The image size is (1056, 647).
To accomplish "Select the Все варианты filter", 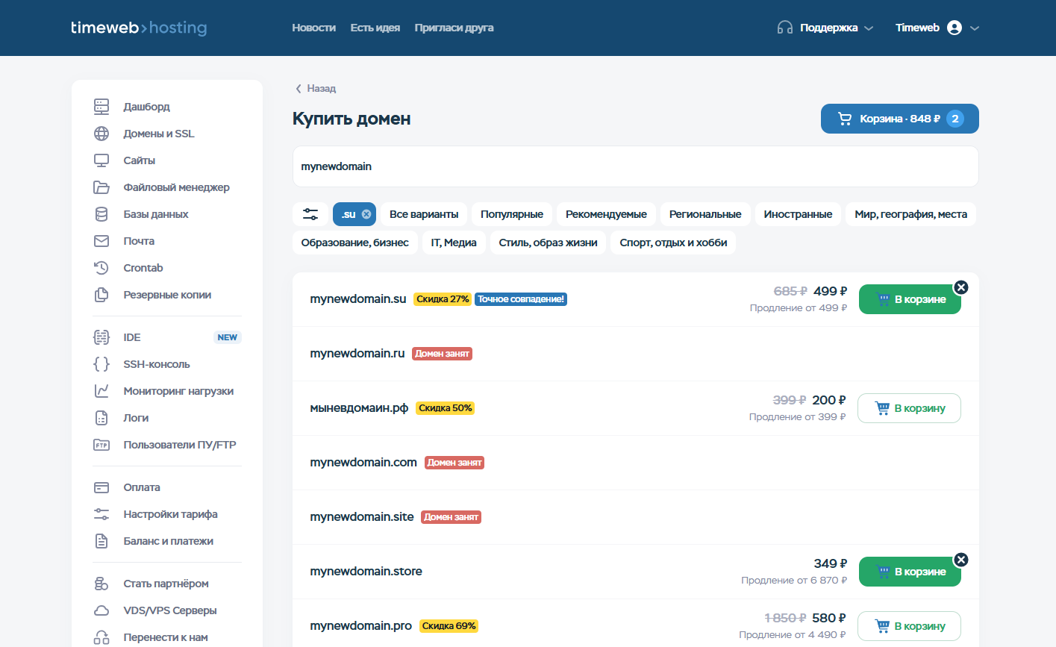I will click(424, 214).
